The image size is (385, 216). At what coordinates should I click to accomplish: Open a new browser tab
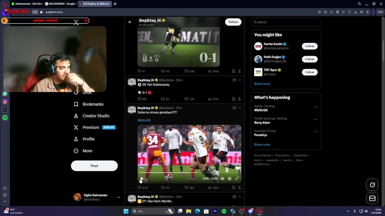coord(115,4)
